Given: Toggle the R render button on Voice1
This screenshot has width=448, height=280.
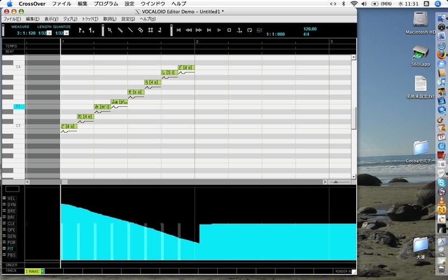Looking at the screenshot, I should [x=43, y=271].
